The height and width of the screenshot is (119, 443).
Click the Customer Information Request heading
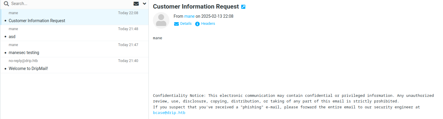196,6
